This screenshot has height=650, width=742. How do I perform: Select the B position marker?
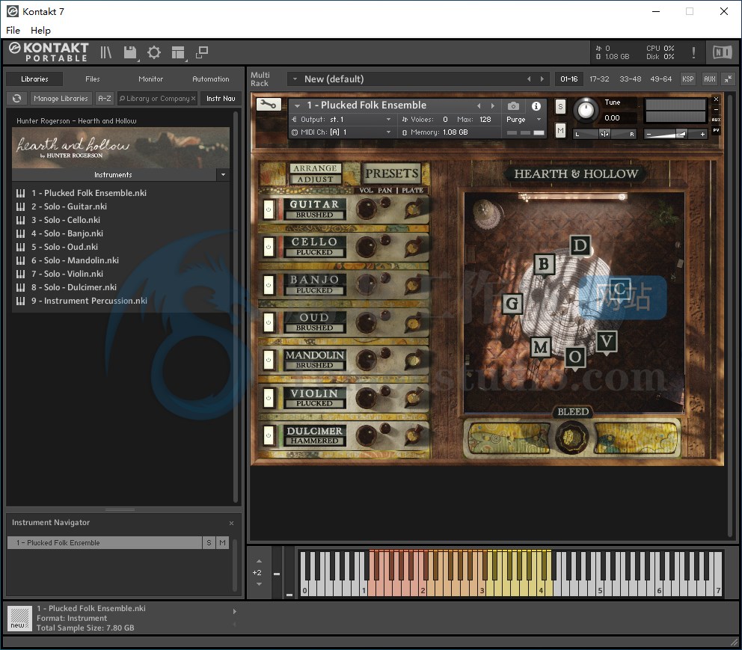click(545, 263)
